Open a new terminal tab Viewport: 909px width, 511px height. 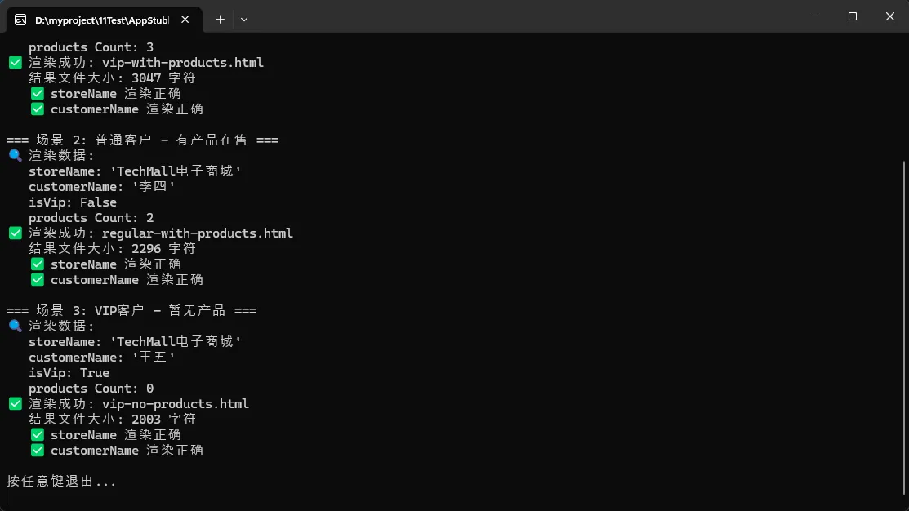pos(220,19)
